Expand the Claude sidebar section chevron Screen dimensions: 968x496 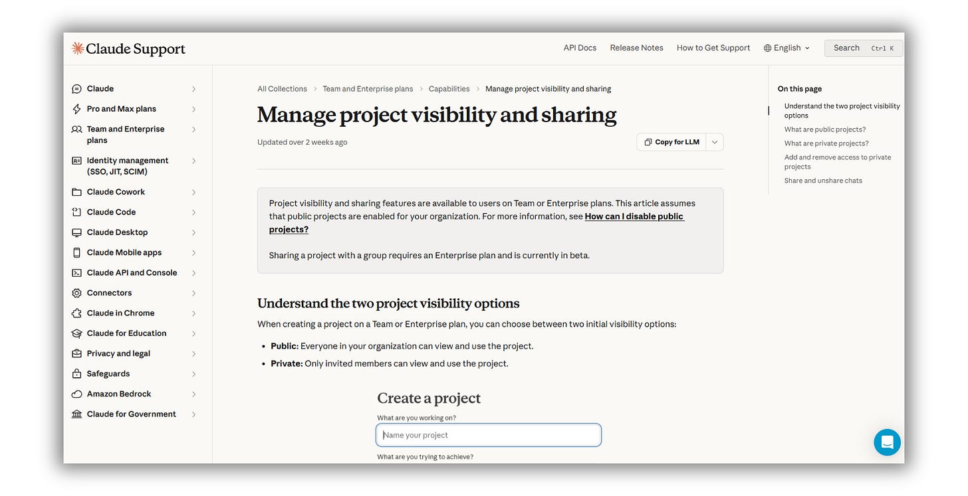pyautogui.click(x=194, y=89)
